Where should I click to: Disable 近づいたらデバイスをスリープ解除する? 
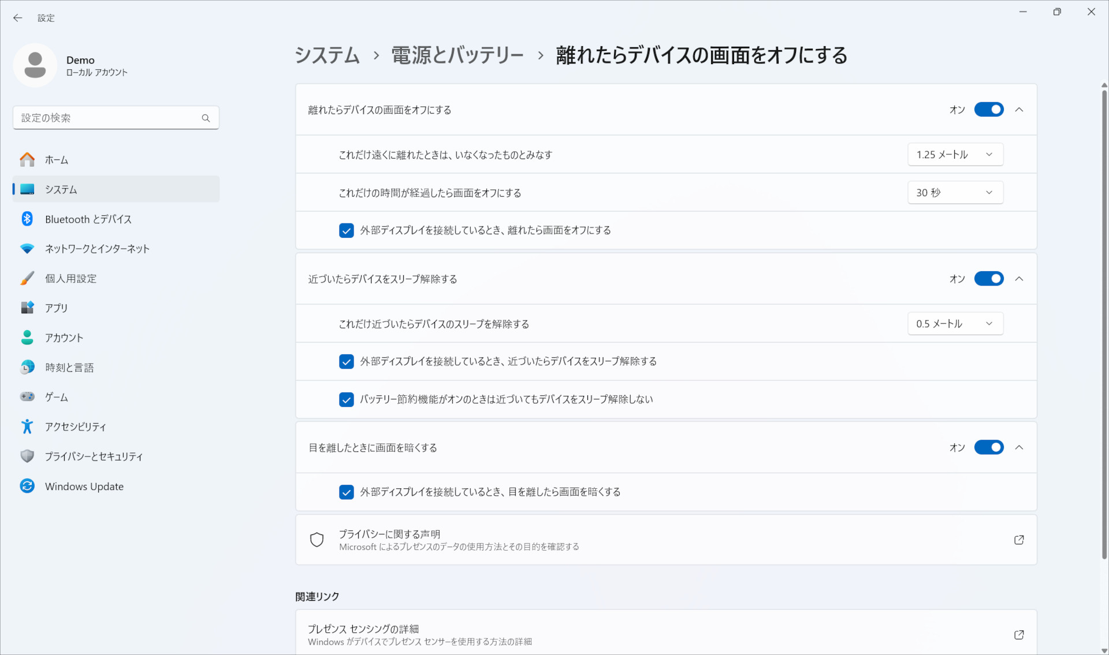[989, 279]
